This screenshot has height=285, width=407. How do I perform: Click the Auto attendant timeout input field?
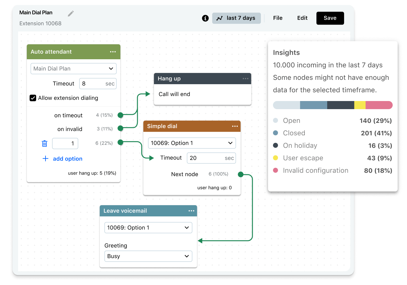coord(98,84)
